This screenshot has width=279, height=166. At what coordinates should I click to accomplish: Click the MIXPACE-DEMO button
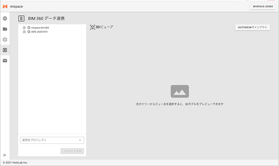click(x=263, y=6)
